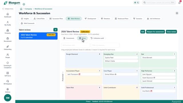The height and width of the screenshot is (103, 183).
Task: Click the Calibration status badge in header
Action: (x=85, y=32)
